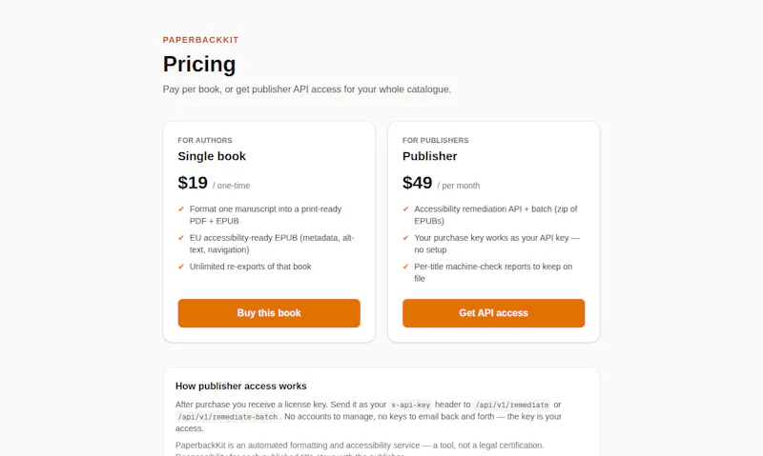Click the x-api-key code snippet
Viewport: 763px width, 456px height.
(x=411, y=405)
